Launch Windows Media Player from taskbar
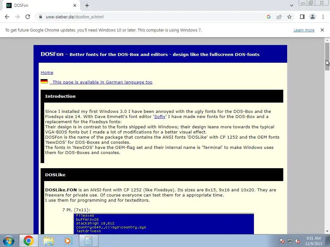 (x=68, y=241)
